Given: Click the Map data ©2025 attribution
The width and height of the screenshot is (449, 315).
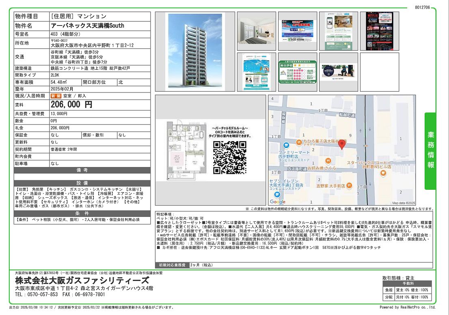Looking at the screenshot, I should click(404, 203).
